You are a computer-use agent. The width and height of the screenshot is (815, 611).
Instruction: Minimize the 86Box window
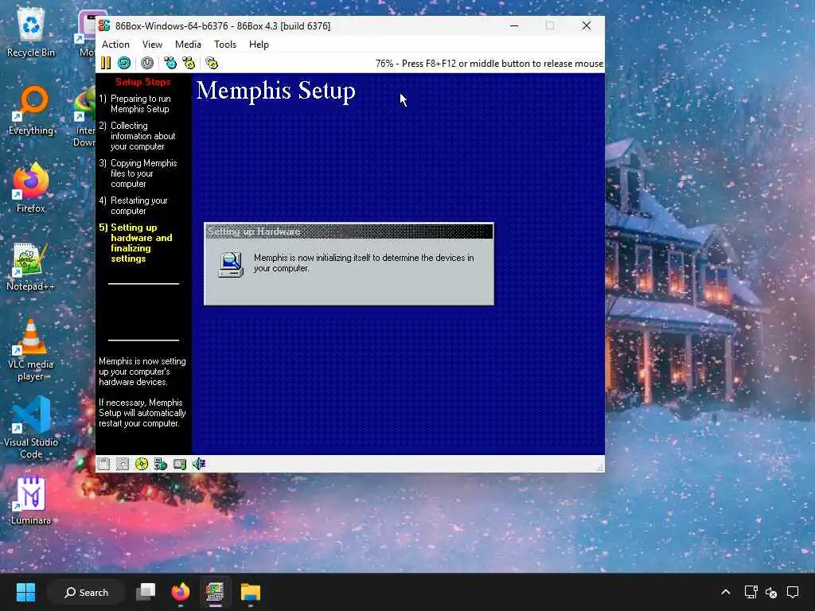pos(514,26)
